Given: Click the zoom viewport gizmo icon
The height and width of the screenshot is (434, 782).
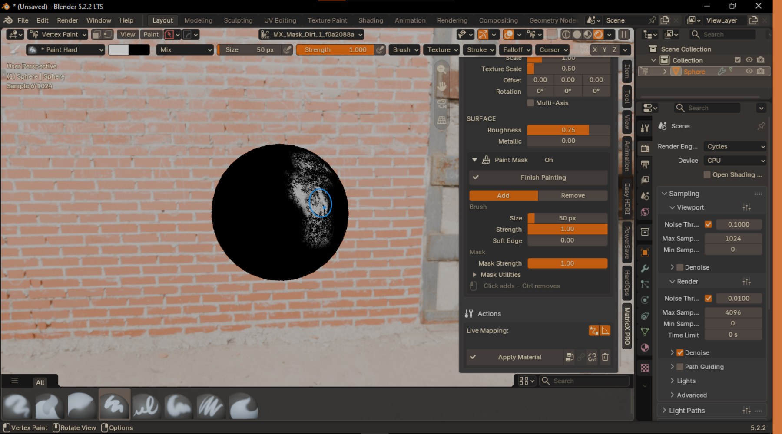Looking at the screenshot, I should [441, 69].
